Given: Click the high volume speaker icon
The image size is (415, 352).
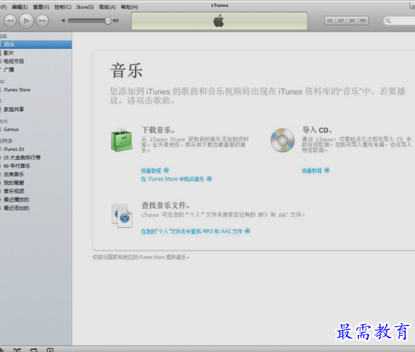Looking at the screenshot, I should tap(116, 21).
